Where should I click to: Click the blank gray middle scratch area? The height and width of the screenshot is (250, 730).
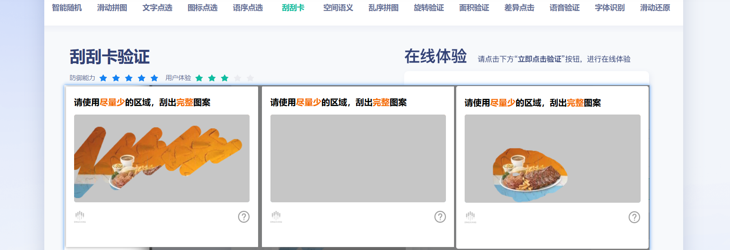(358, 158)
